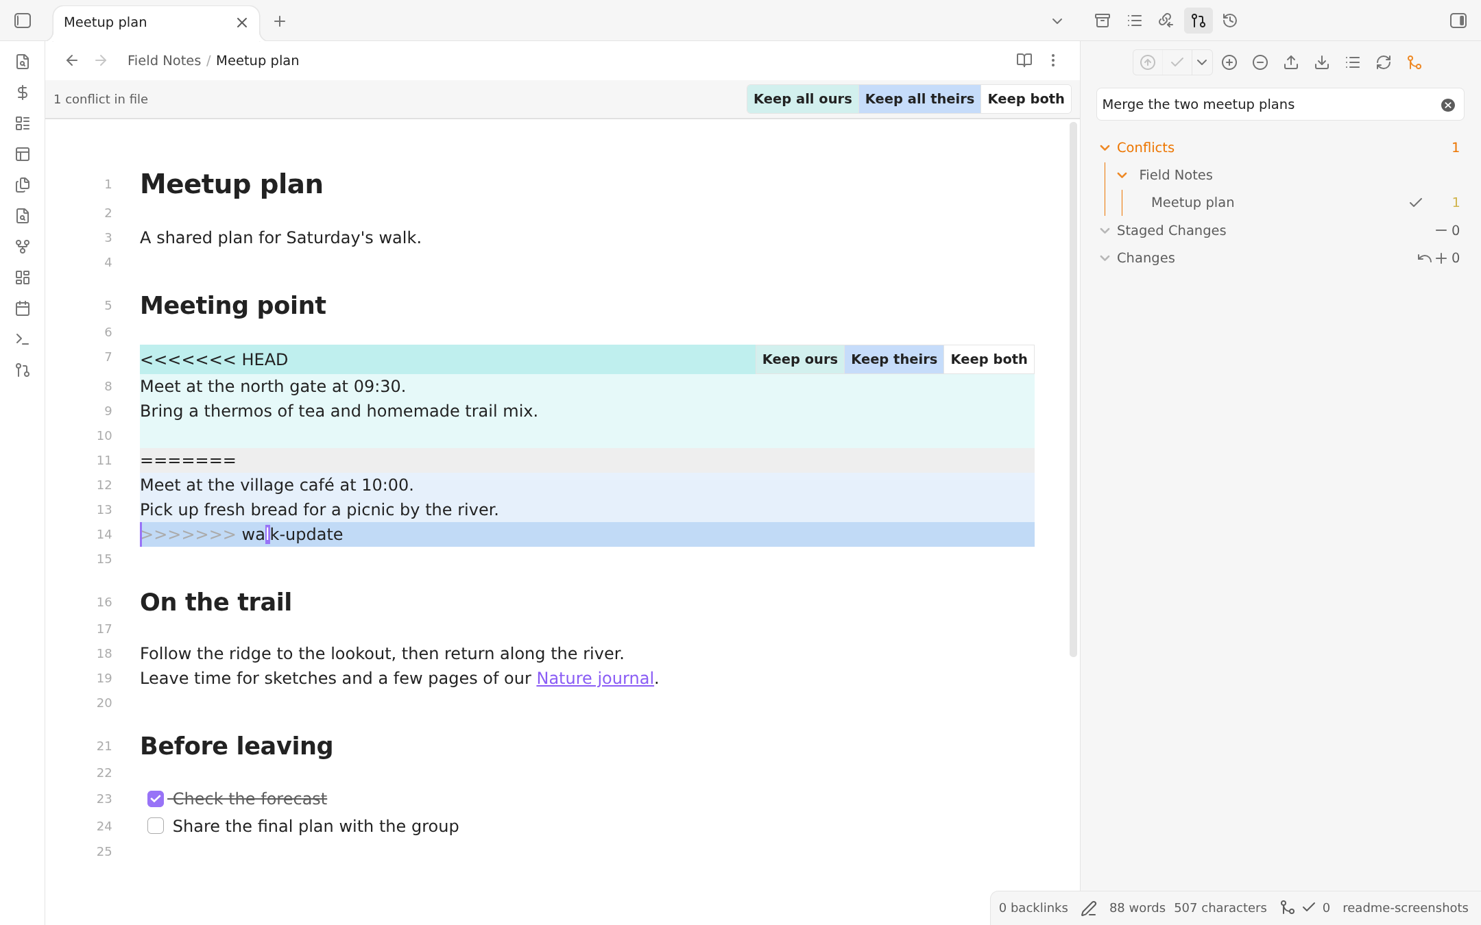Collapse the Field Notes folder

(1122, 175)
